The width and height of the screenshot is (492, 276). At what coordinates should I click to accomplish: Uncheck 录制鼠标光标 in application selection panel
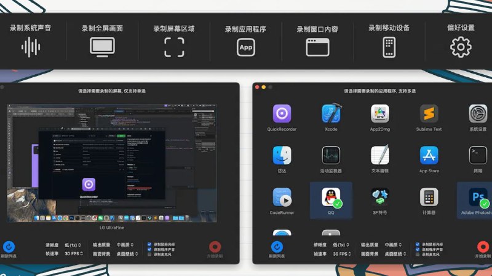coord(418,244)
